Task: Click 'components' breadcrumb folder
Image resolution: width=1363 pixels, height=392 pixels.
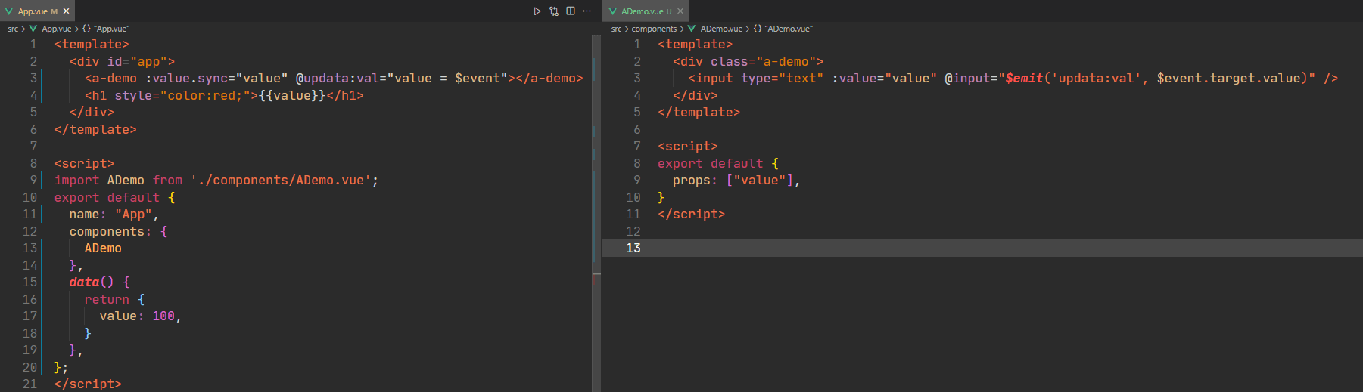Action: coord(654,29)
